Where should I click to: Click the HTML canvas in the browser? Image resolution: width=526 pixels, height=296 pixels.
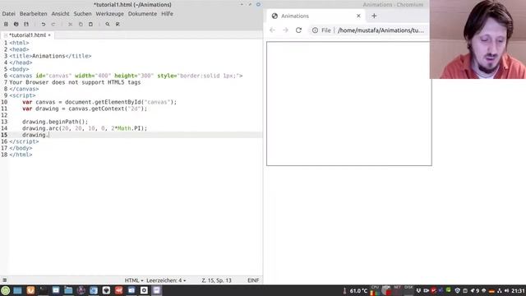(x=348, y=104)
